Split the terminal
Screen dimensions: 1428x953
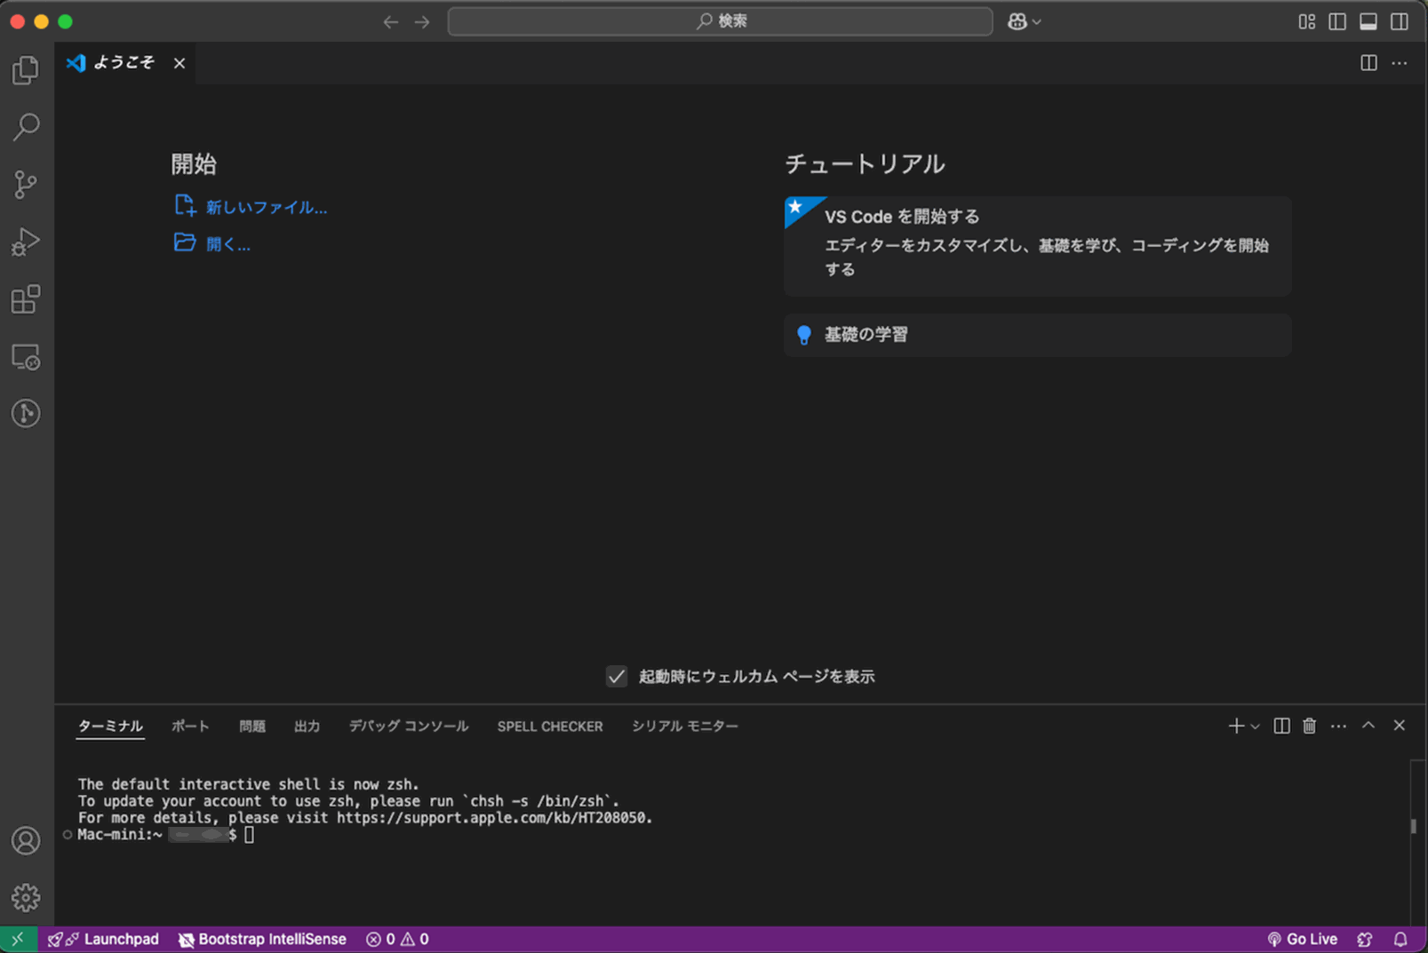pos(1281,727)
